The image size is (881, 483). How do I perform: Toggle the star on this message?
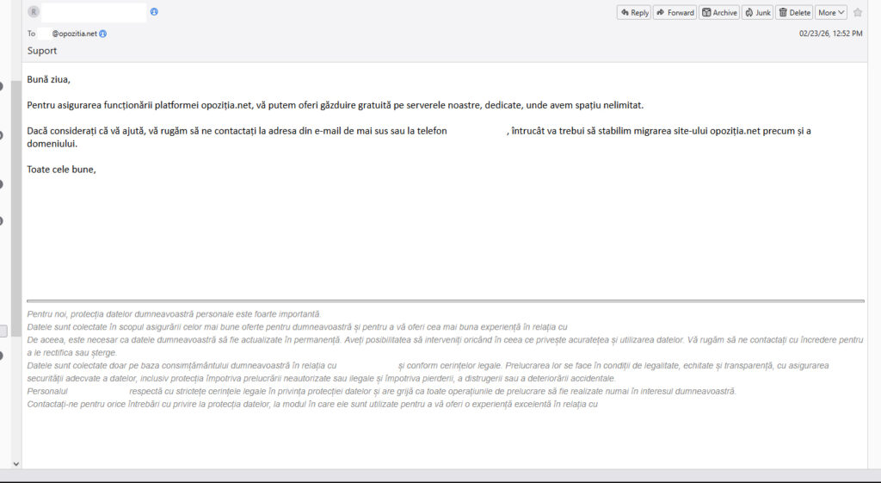point(858,13)
